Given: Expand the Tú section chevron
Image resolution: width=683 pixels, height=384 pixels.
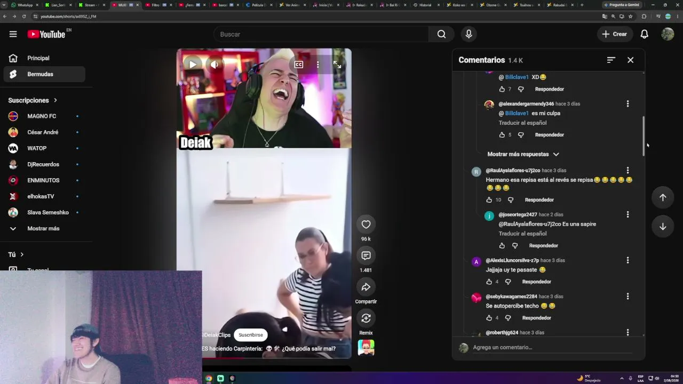Looking at the screenshot, I should point(22,255).
